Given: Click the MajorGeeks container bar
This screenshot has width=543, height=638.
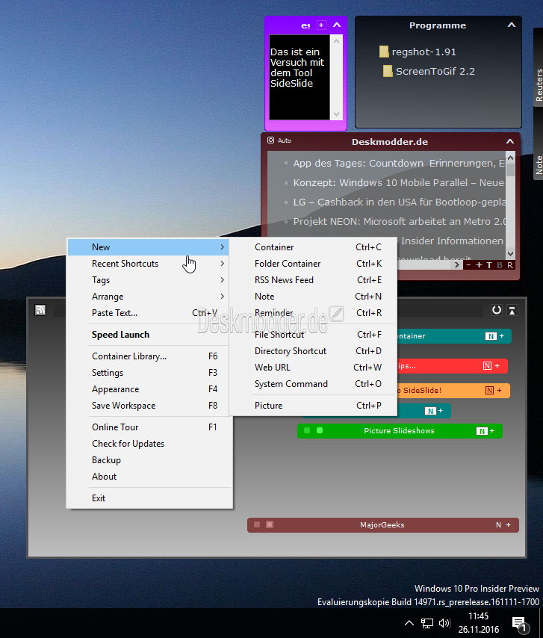Looking at the screenshot, I should [382, 525].
